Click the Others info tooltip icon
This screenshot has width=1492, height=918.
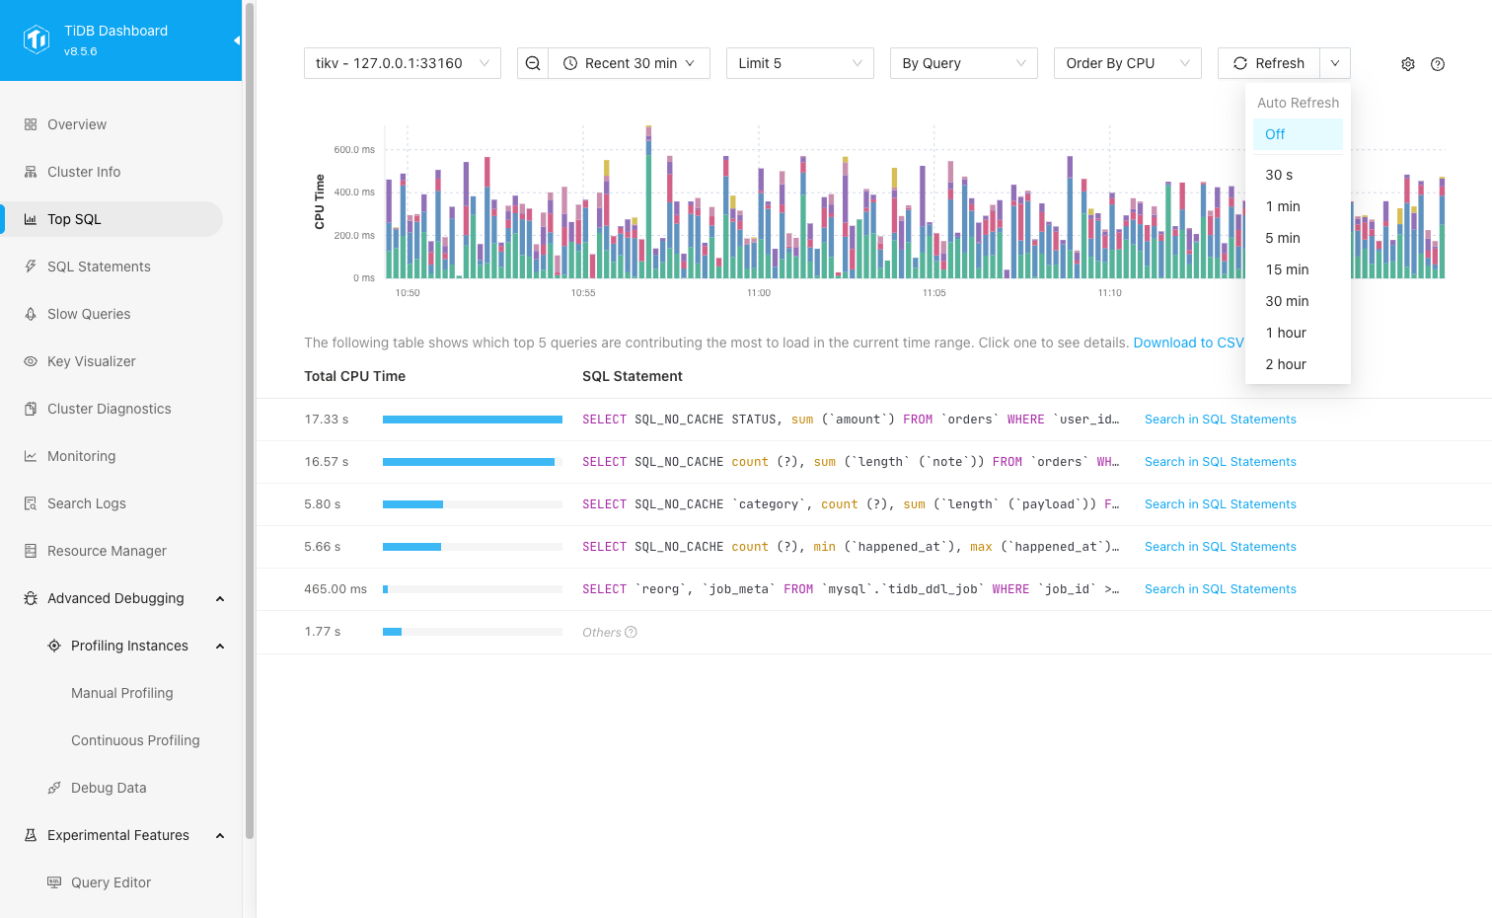click(x=632, y=633)
